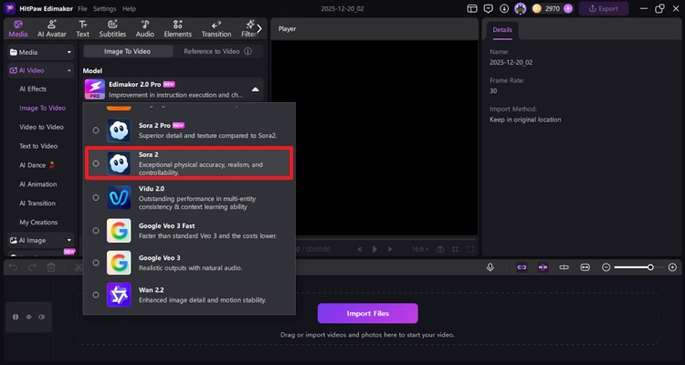Switch to Image To Video tab

coord(128,51)
